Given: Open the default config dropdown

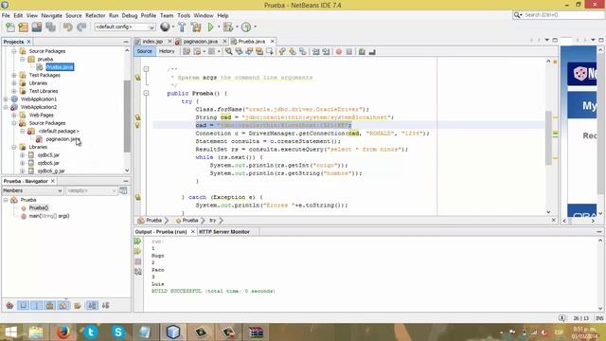Looking at the screenshot, I should pyautogui.click(x=125, y=27).
